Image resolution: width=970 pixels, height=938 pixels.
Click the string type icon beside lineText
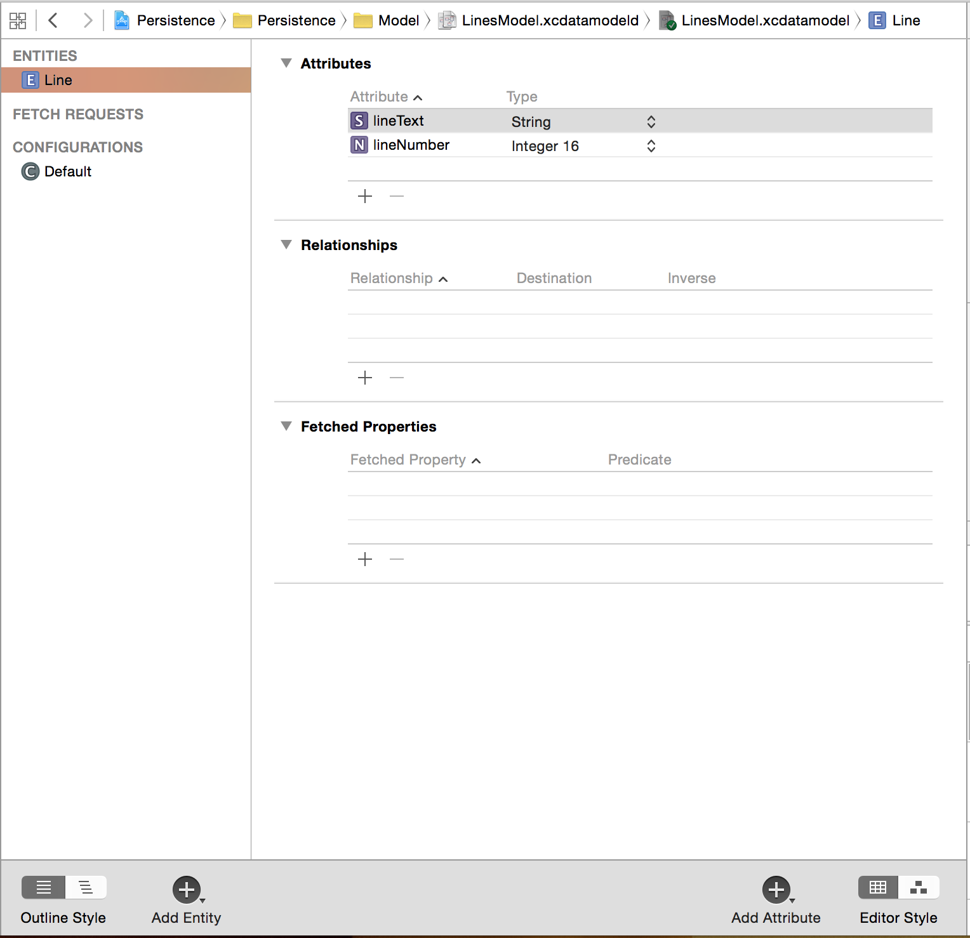359,121
